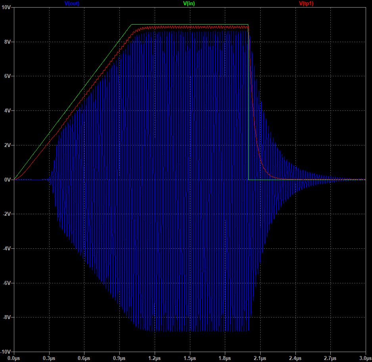The height and width of the screenshot is (362, 372).
Task: Click the -4V vertical axis tick label
Action: pyautogui.click(x=7, y=249)
